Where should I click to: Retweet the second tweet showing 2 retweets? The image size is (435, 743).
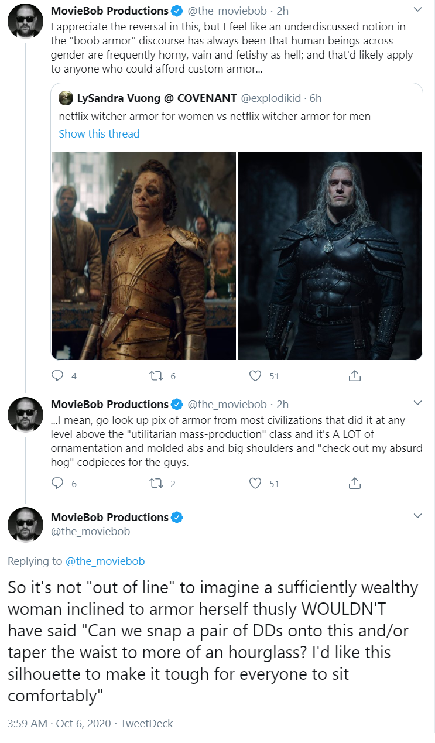coord(157,483)
